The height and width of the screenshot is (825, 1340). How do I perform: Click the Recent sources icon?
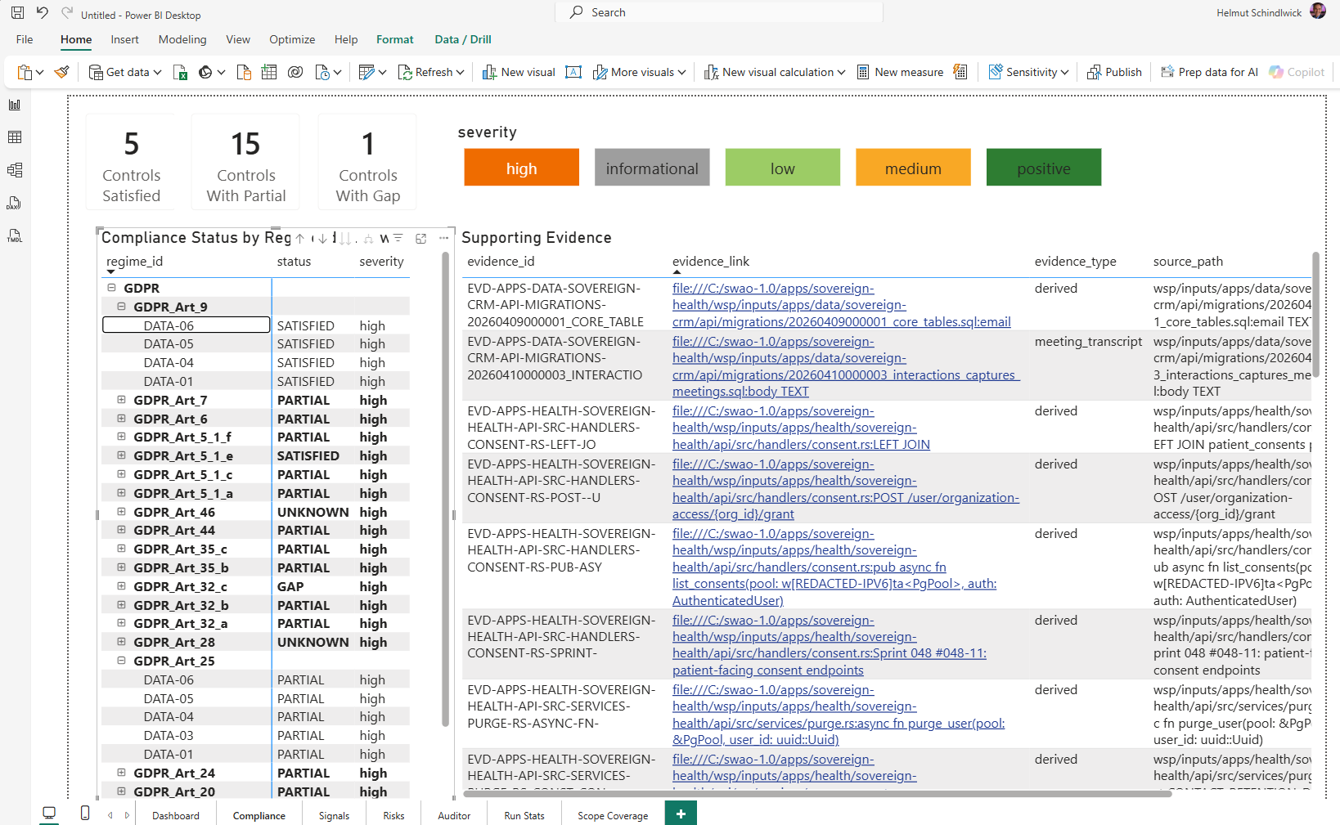(x=322, y=72)
